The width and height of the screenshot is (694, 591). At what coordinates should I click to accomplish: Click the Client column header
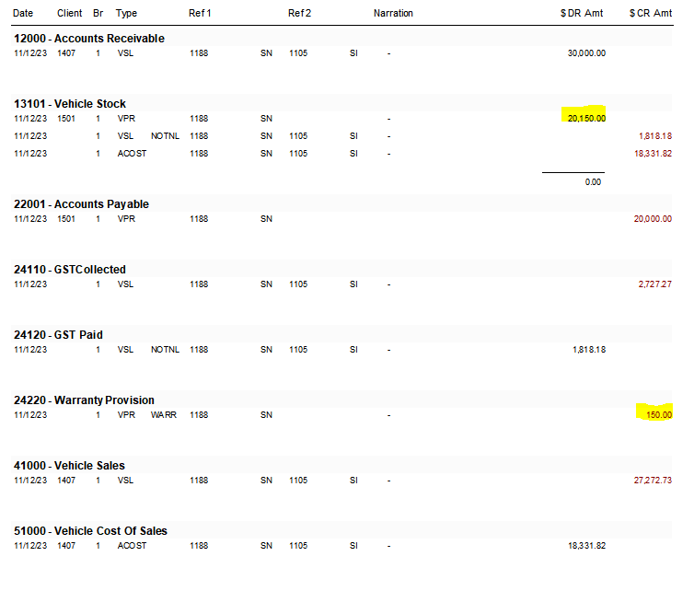point(69,14)
